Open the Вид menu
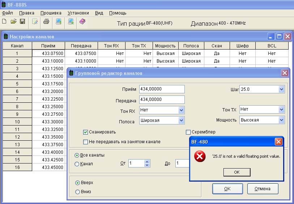The image size is (294, 204). tap(99, 13)
